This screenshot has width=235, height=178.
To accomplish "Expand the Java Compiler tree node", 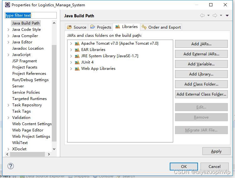I will [8, 36].
